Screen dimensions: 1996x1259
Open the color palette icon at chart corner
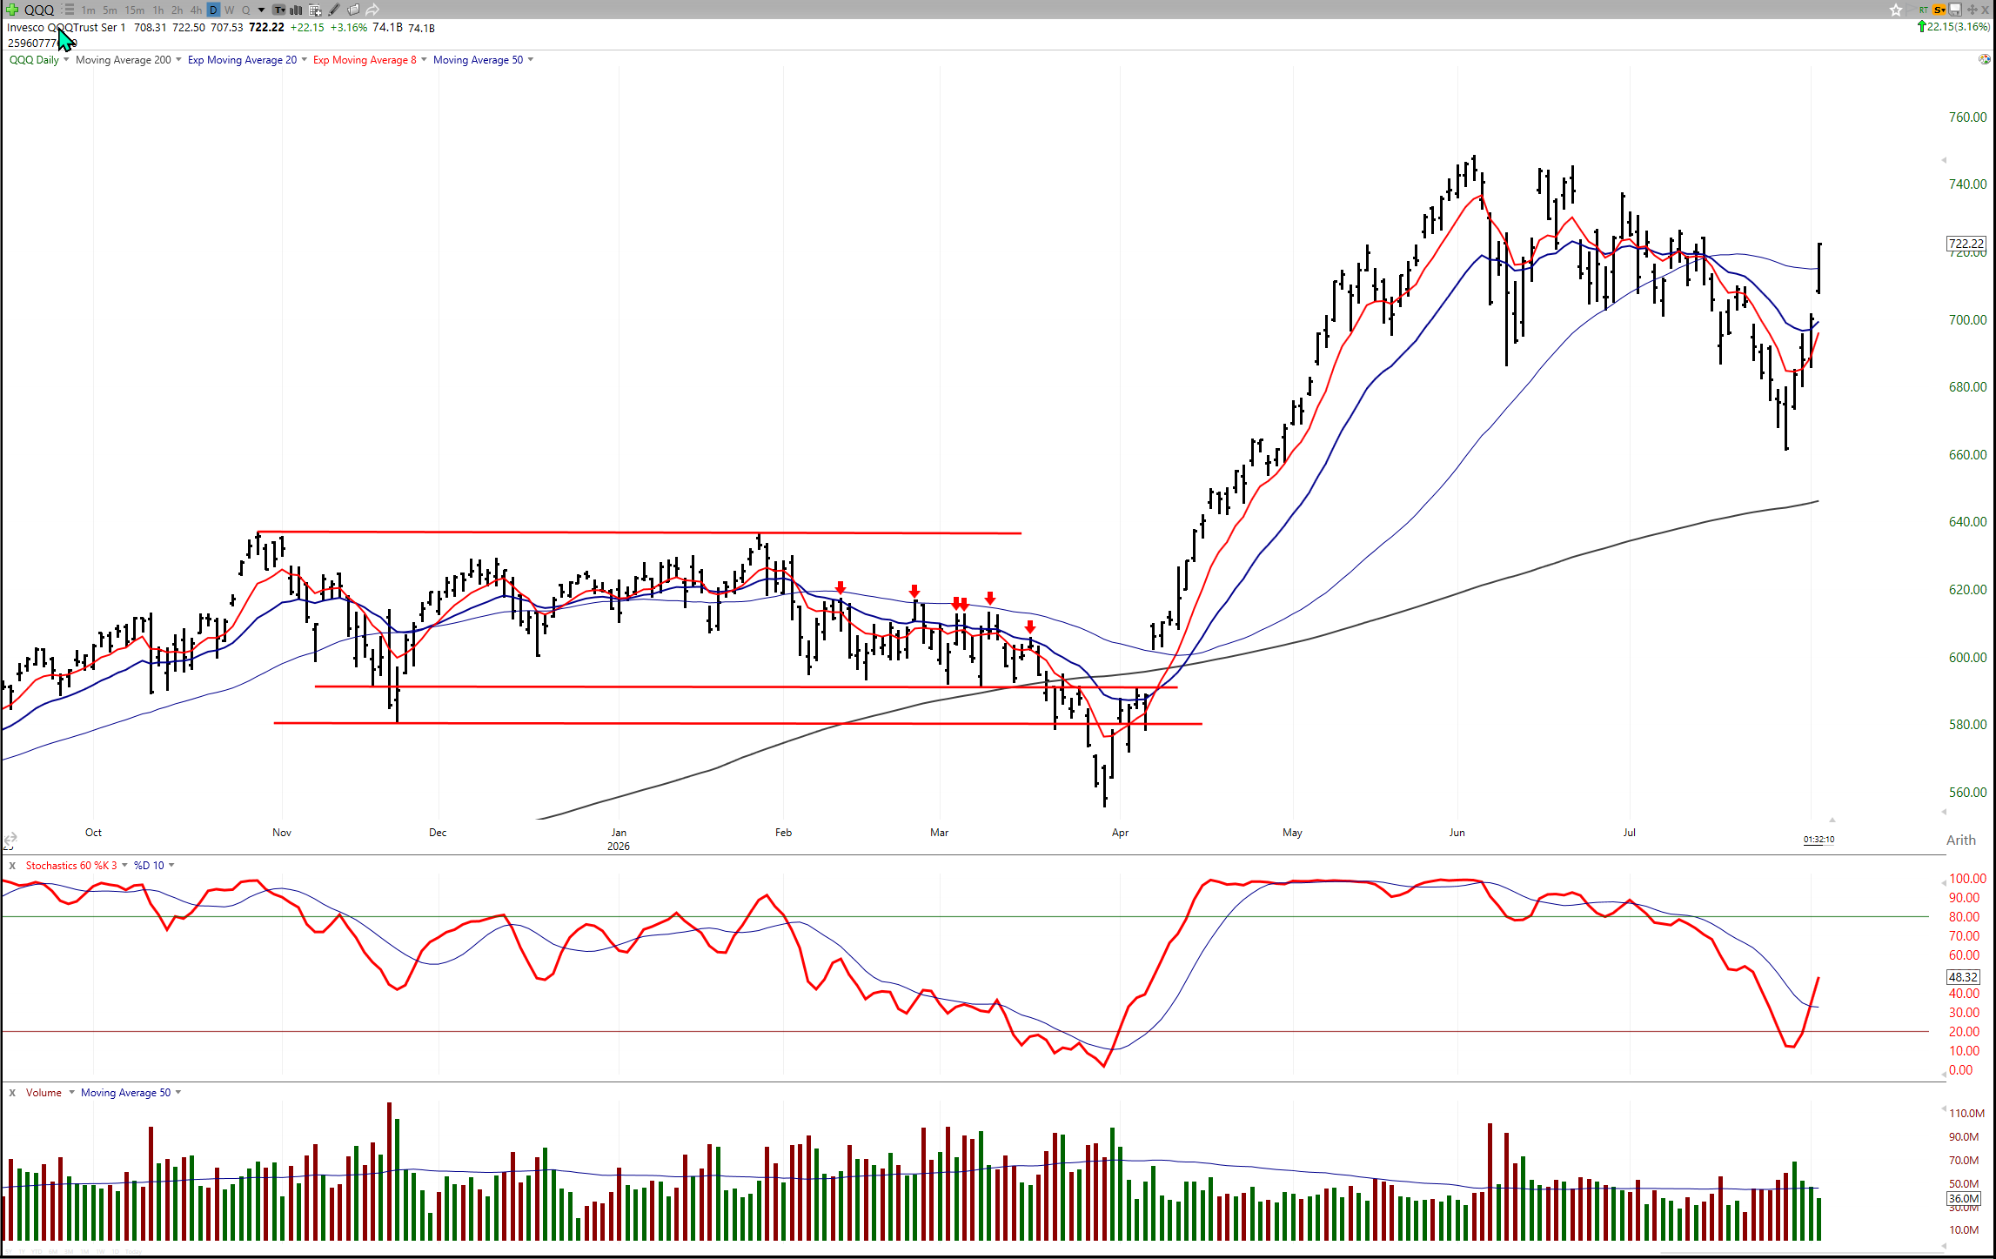pos(1984,59)
